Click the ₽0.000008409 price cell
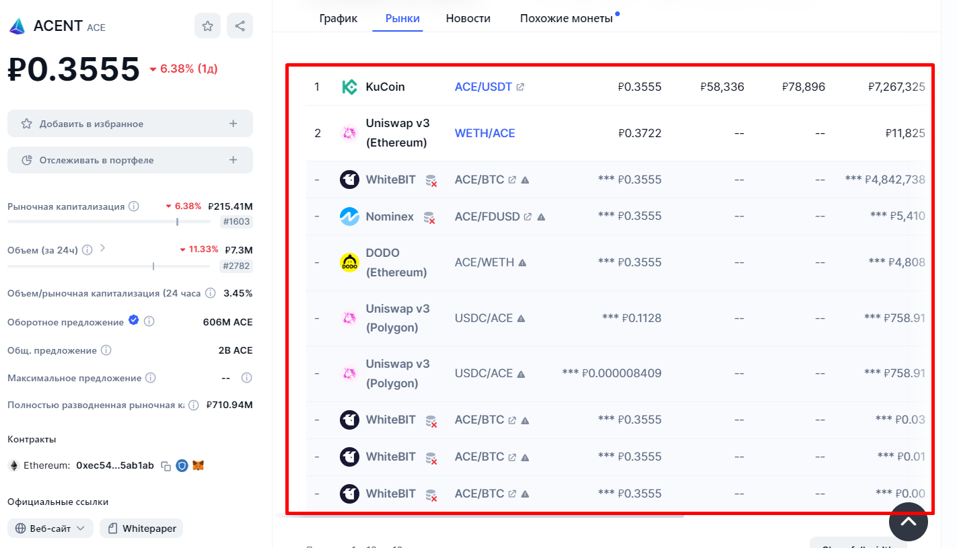The height and width of the screenshot is (548, 957). point(621,373)
